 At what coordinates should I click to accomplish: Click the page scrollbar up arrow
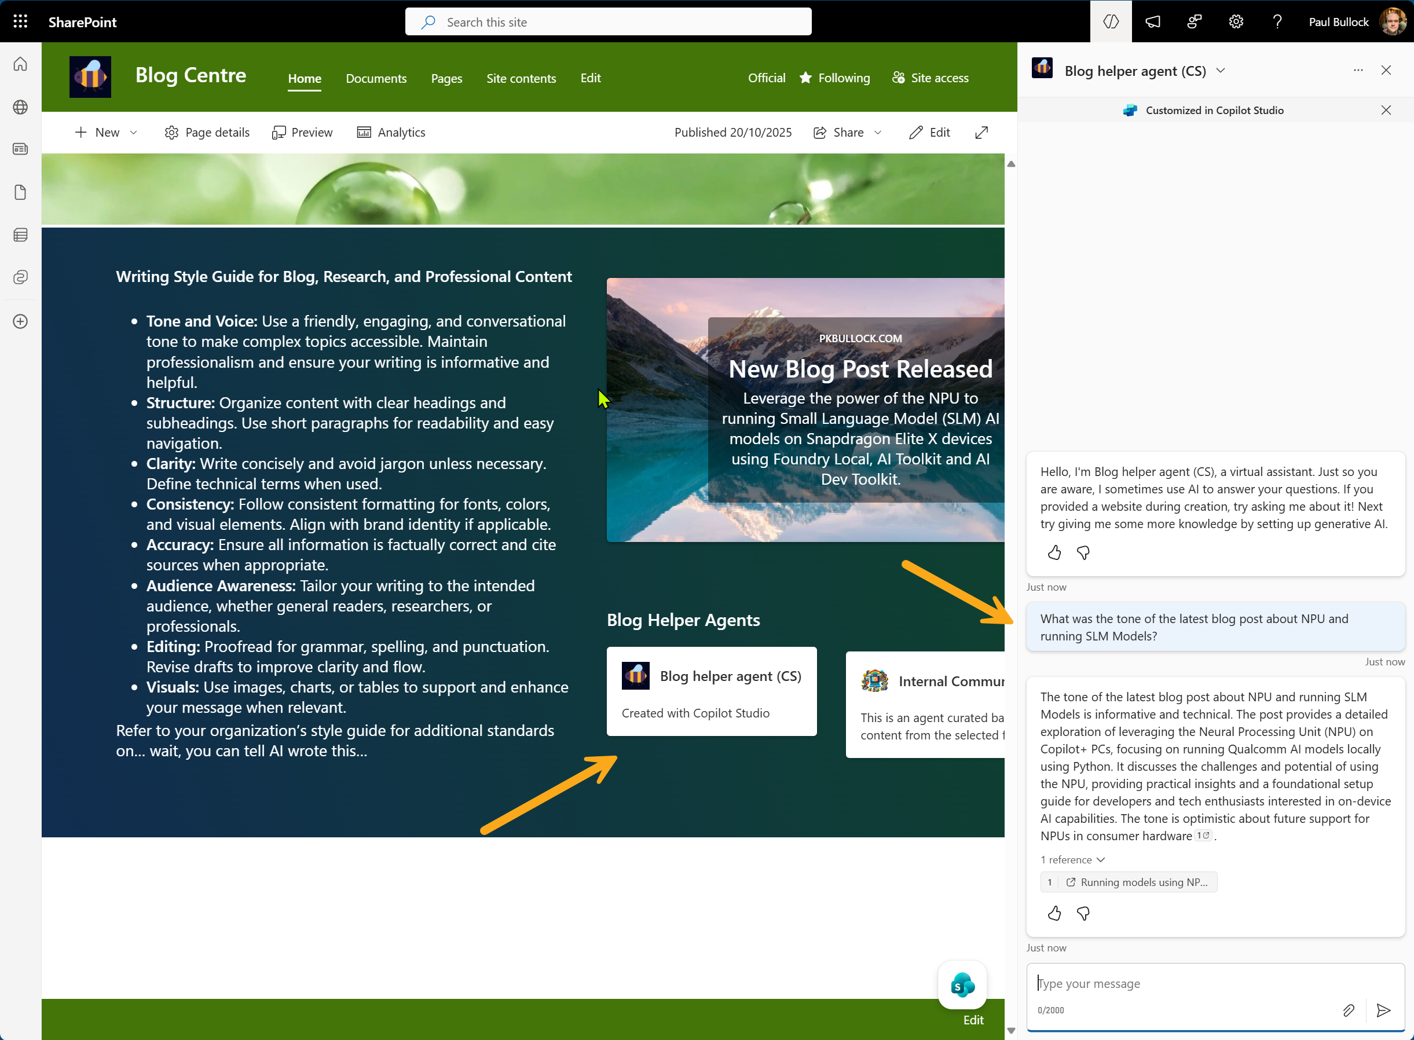click(1011, 164)
